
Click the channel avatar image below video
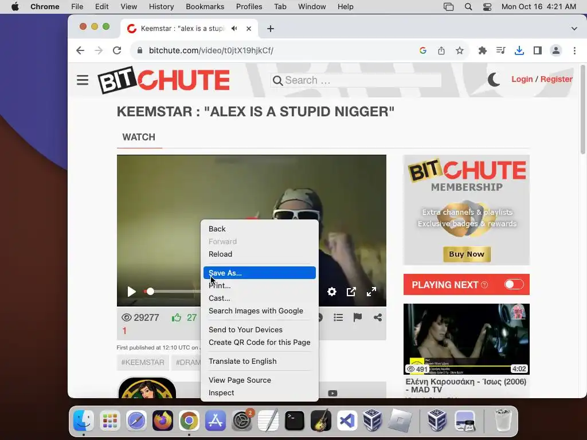coord(147,388)
